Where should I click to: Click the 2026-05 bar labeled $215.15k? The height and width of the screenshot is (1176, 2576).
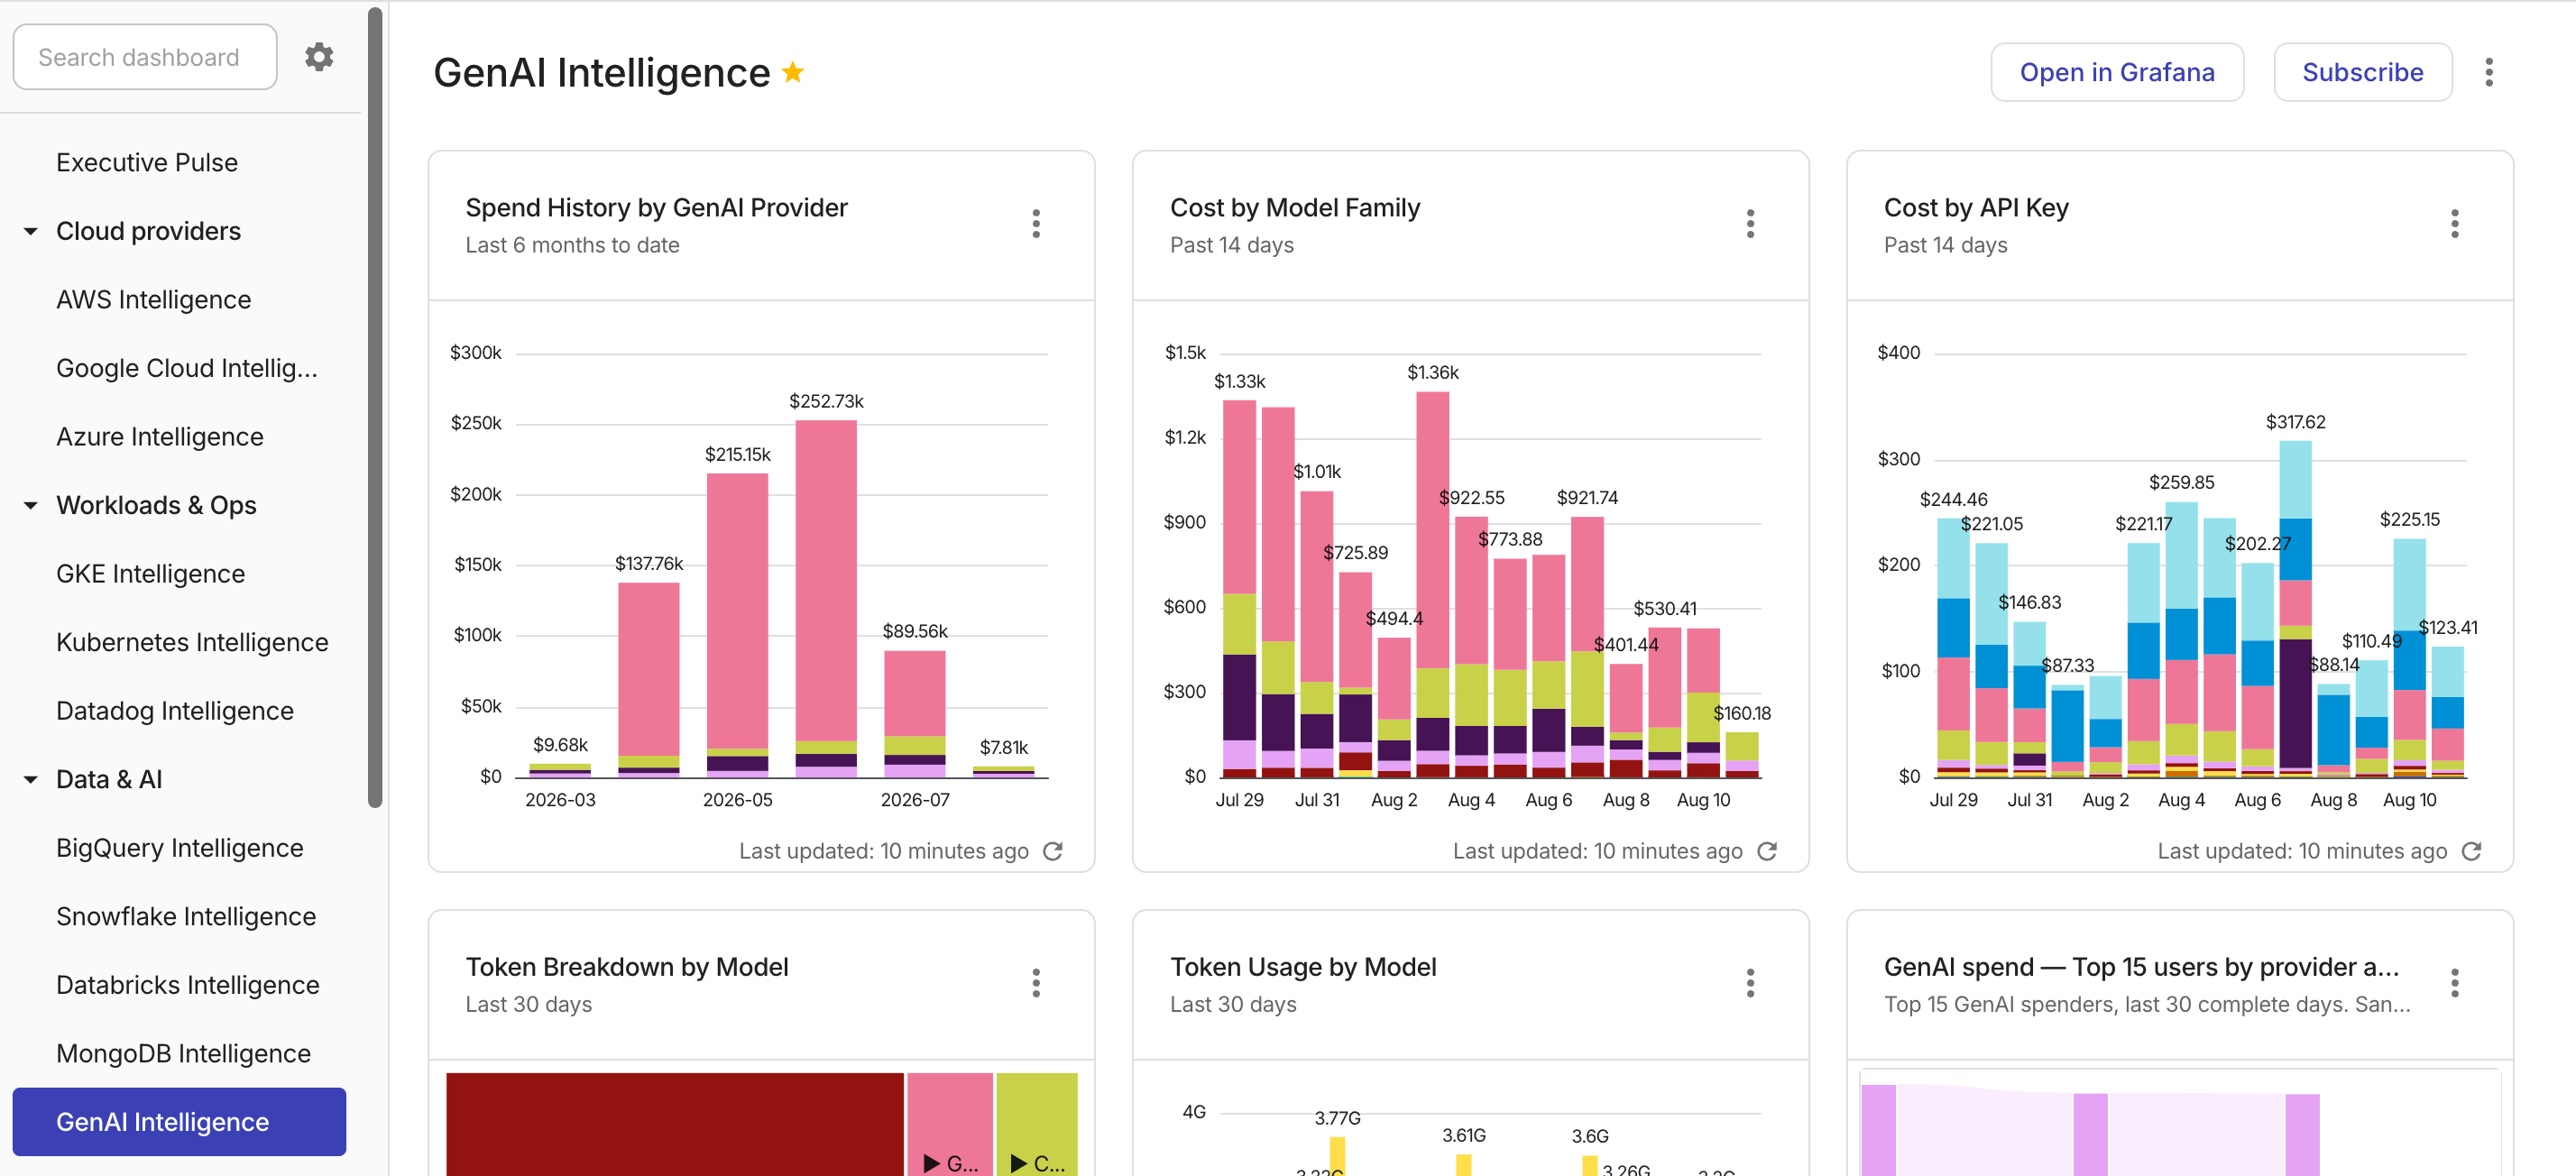[738, 625]
